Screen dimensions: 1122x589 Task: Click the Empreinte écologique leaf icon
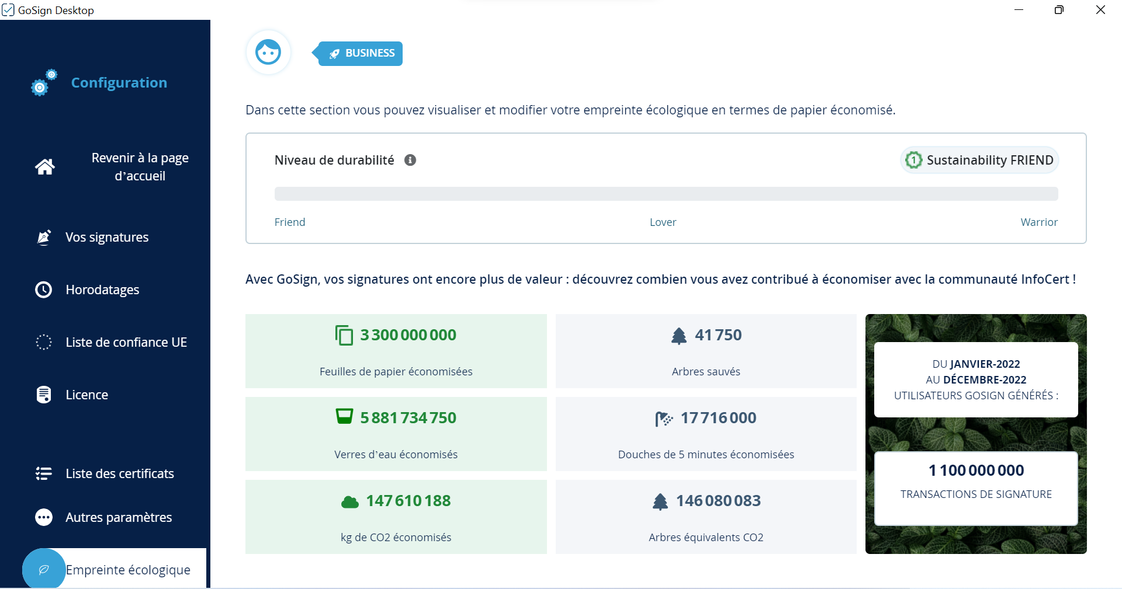(x=43, y=569)
